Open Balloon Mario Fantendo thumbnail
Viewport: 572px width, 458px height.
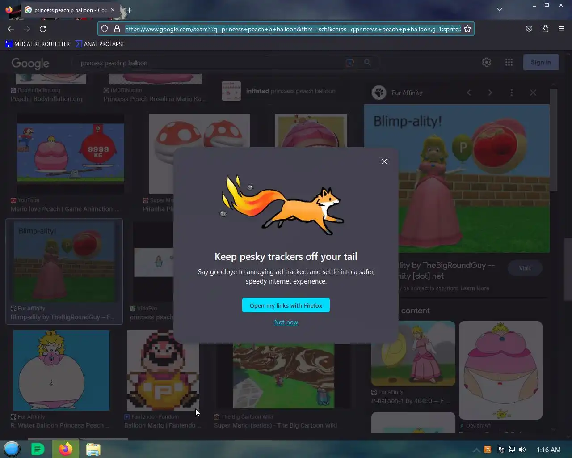click(x=163, y=370)
